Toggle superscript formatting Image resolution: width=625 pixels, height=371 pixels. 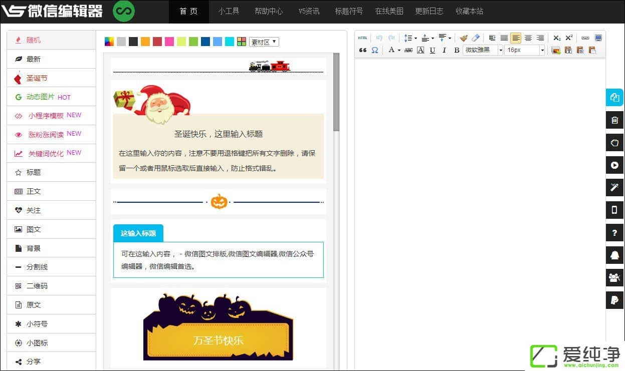coord(569,38)
